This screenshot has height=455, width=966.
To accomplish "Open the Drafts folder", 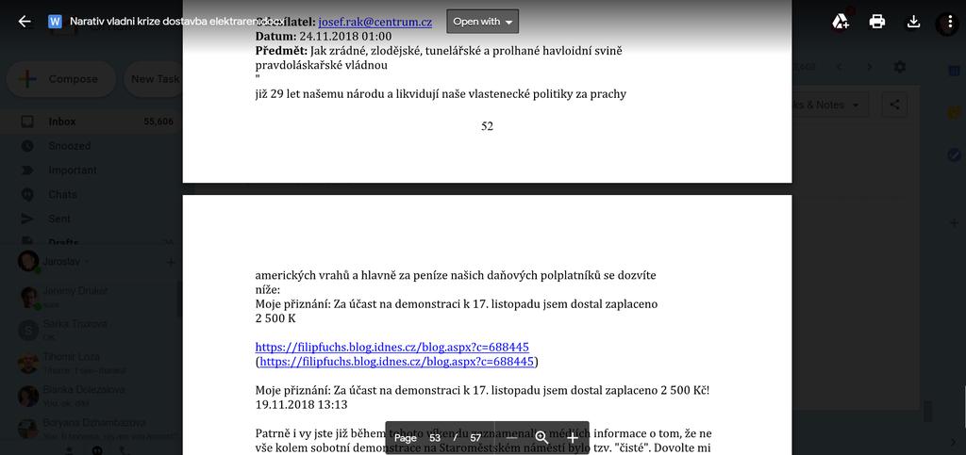I will pyautogui.click(x=63, y=242).
